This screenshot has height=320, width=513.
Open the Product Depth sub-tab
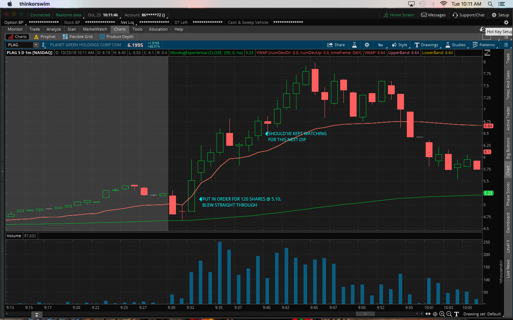tap(117, 37)
